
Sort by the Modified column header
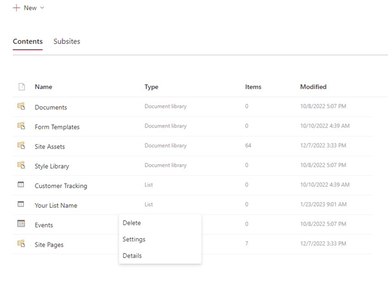[x=313, y=87]
